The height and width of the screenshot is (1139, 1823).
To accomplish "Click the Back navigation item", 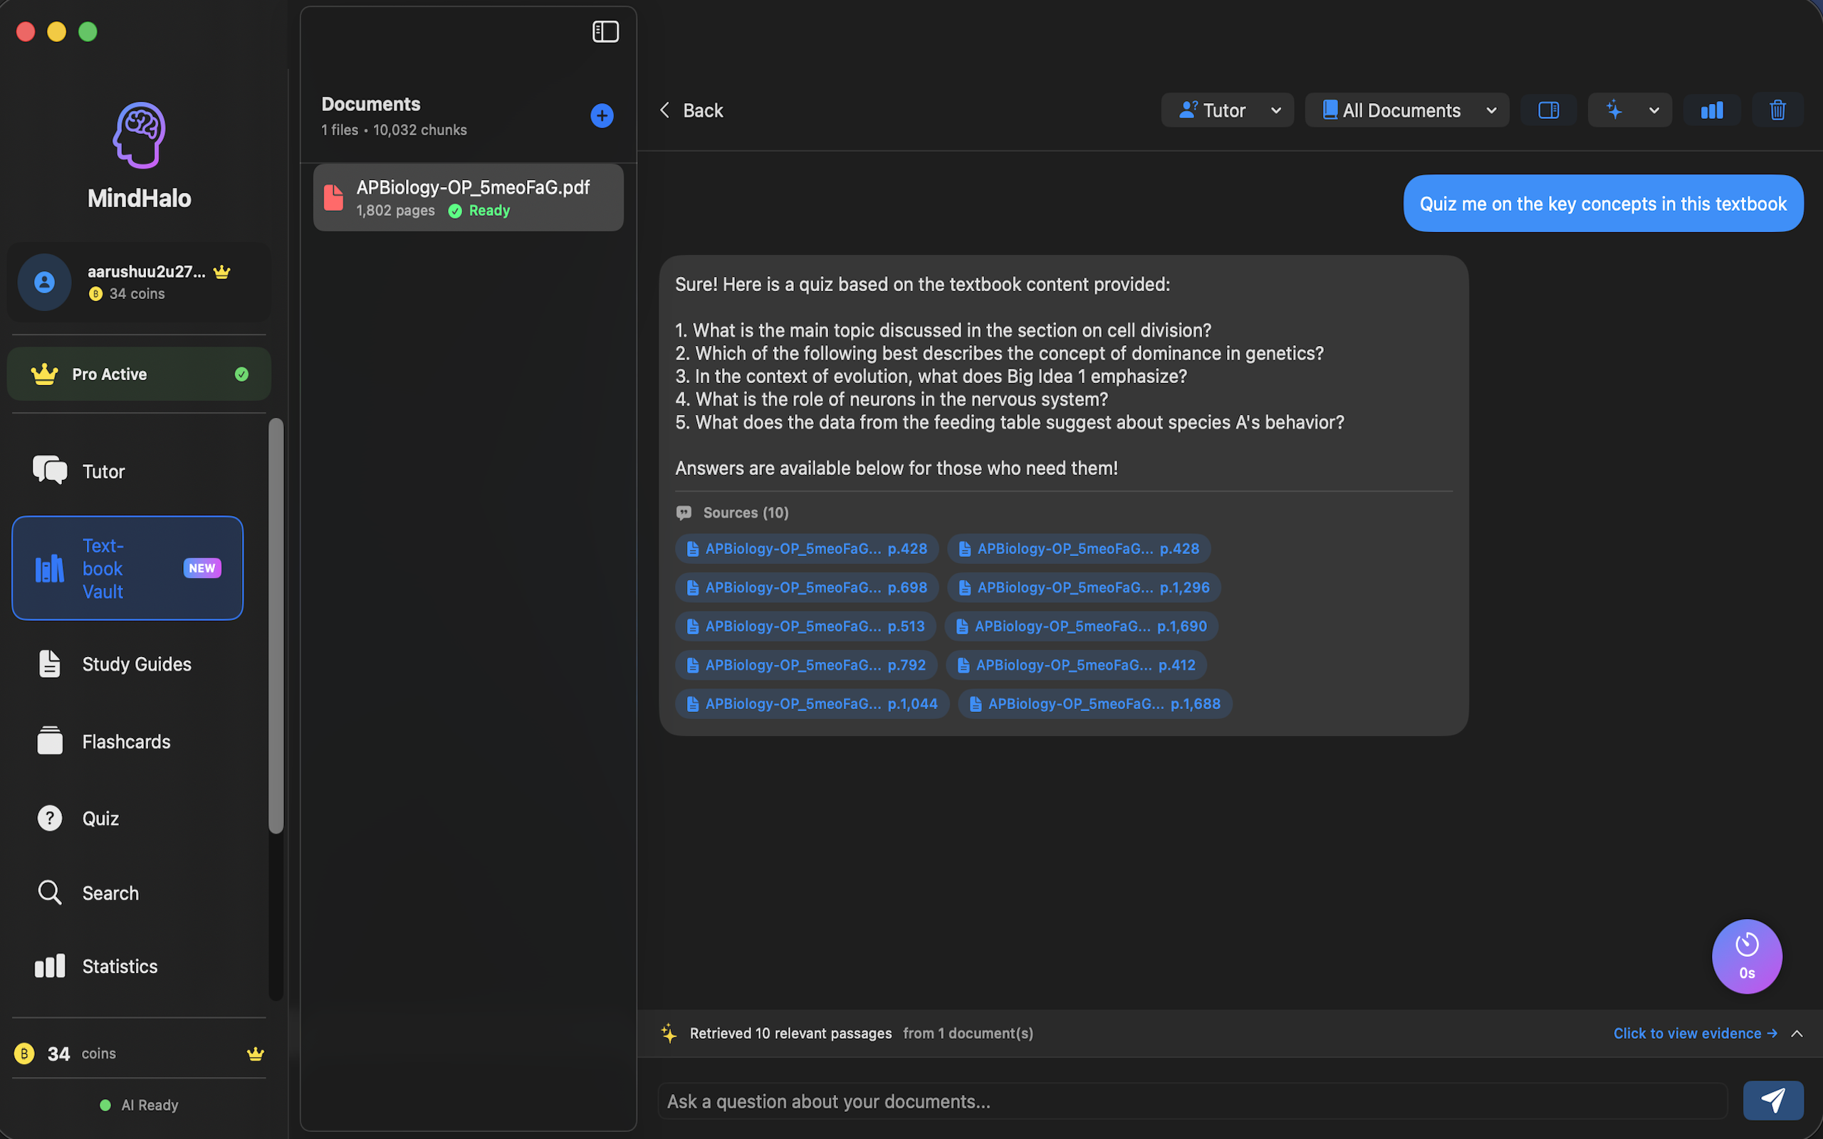I will tap(691, 110).
